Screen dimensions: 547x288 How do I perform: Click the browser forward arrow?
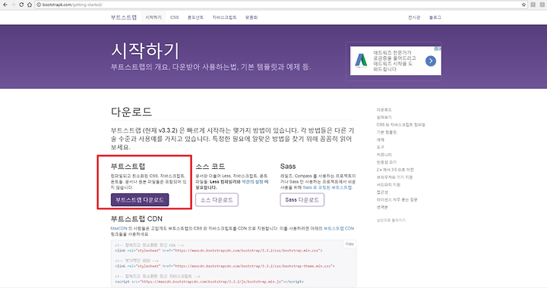pyautogui.click(x=13, y=5)
